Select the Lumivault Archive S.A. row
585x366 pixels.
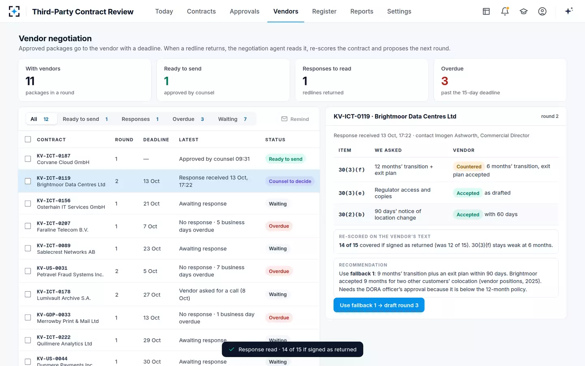coord(169,294)
